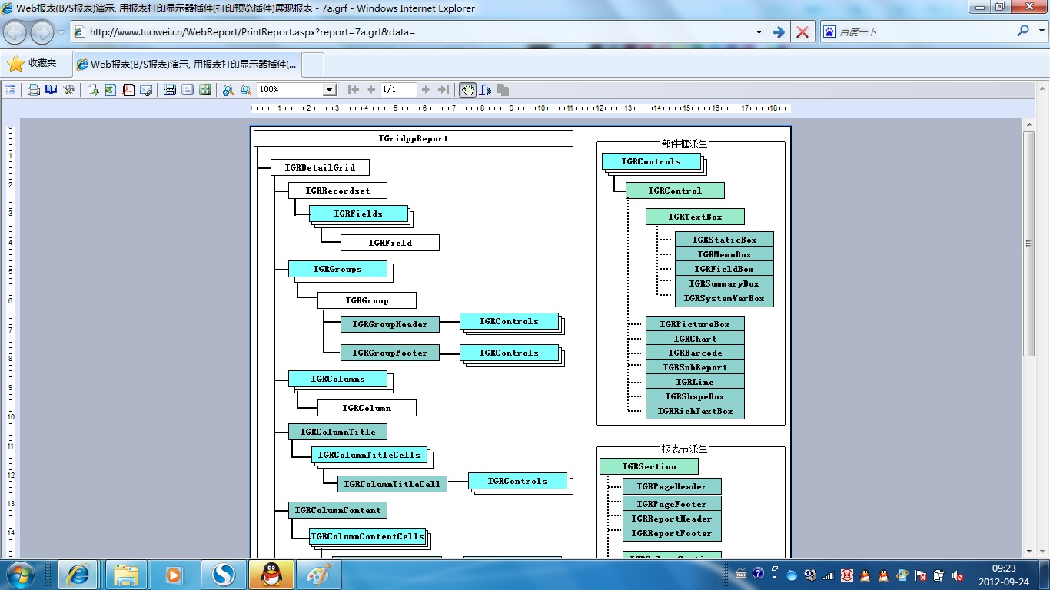The image size is (1050, 590).
Task: Toggle the contents panel icon in toolbar
Action: pyautogui.click(x=10, y=90)
